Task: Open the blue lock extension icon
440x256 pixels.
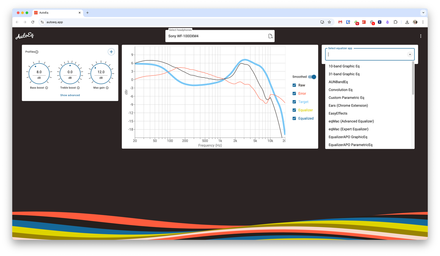Action: pos(348,22)
